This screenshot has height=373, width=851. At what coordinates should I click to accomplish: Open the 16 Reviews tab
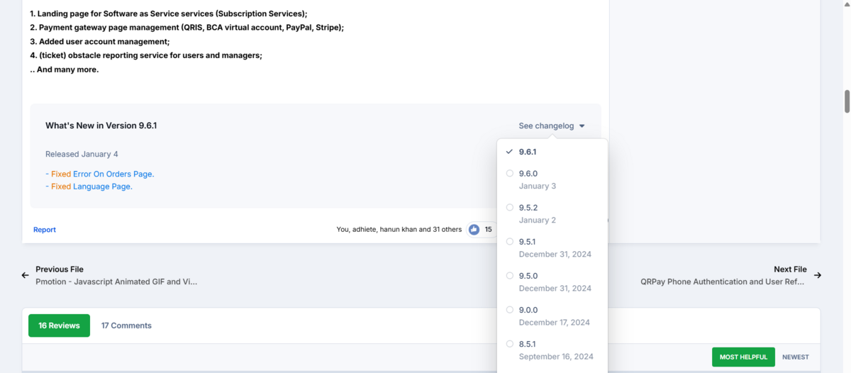tap(59, 325)
